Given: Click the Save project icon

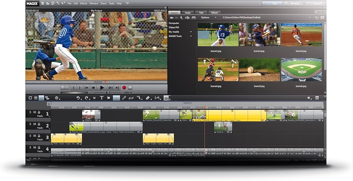Looking at the screenshot, I should (53, 4).
